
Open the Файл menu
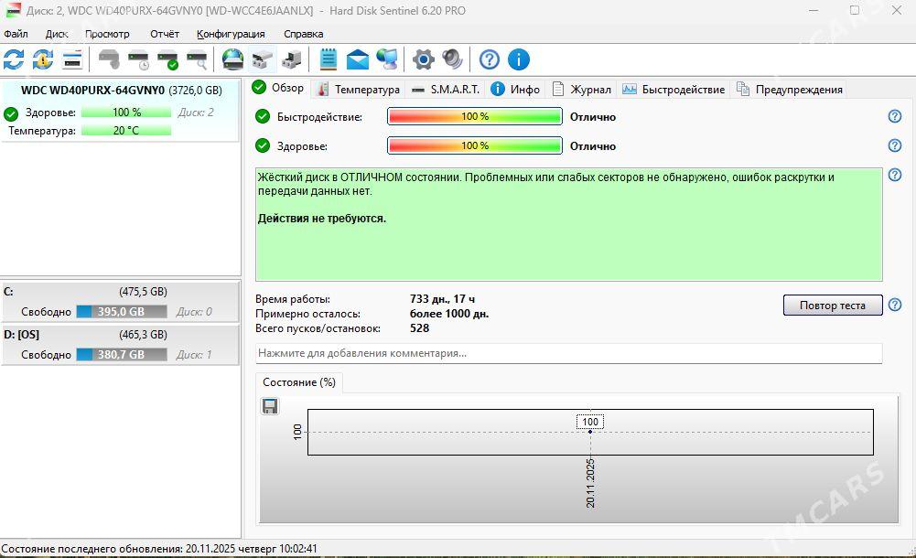coord(16,34)
